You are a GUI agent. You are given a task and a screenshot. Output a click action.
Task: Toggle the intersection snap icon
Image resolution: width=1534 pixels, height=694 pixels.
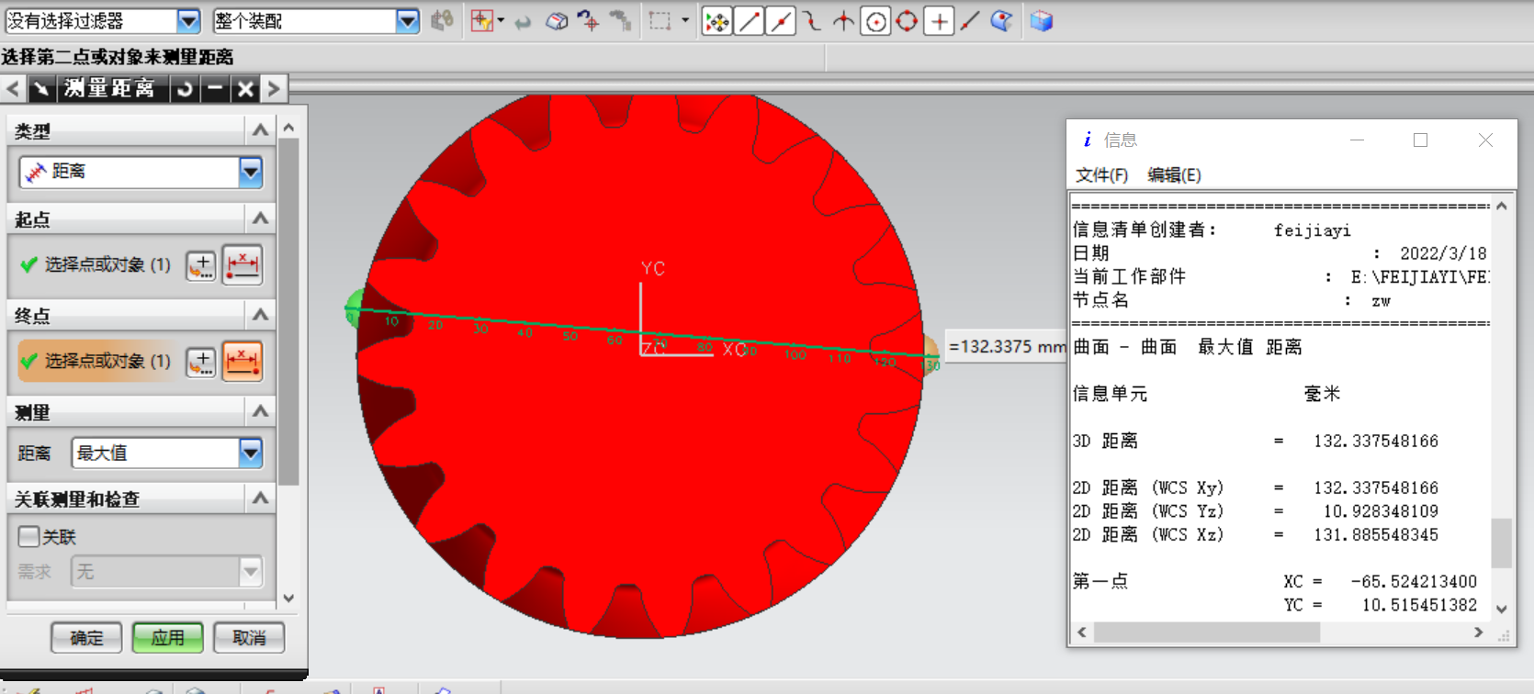(843, 21)
